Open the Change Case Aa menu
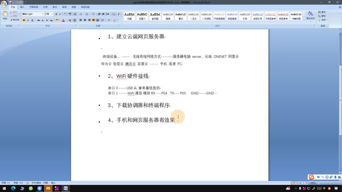The image size is (342, 192). tap(51, 20)
